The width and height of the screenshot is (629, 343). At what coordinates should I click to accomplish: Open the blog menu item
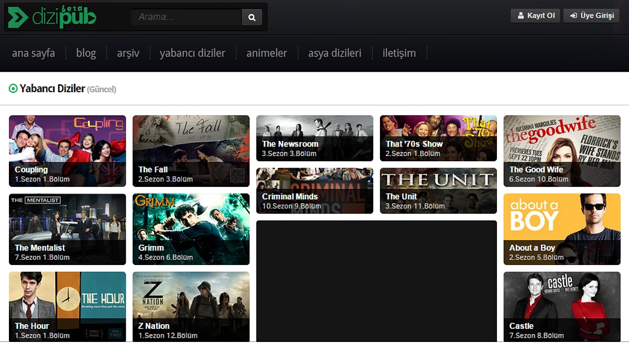[86, 53]
